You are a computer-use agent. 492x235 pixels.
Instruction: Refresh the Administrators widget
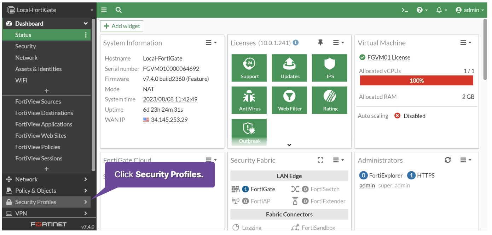tap(448, 160)
